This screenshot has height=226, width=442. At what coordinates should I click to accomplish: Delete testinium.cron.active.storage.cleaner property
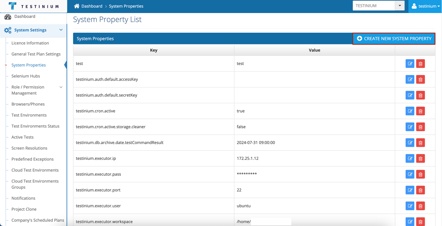pyautogui.click(x=420, y=127)
